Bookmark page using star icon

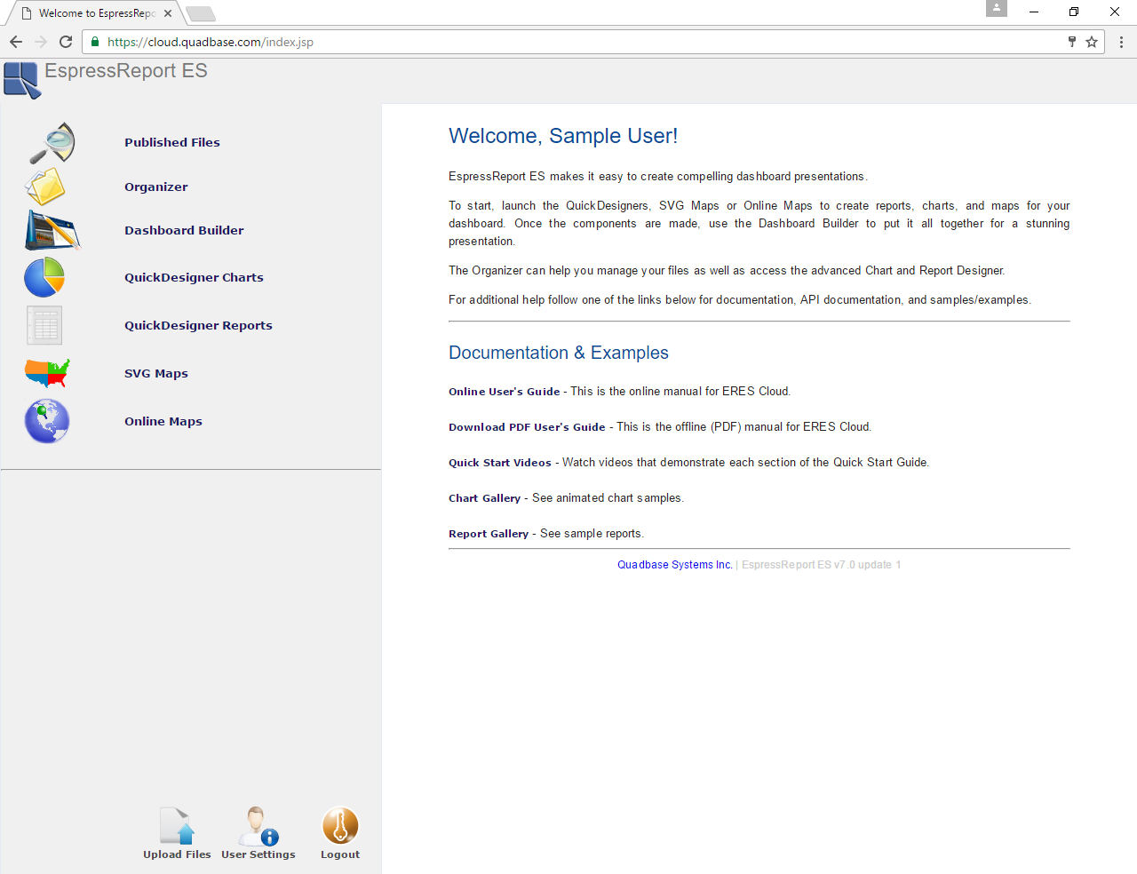1092,42
